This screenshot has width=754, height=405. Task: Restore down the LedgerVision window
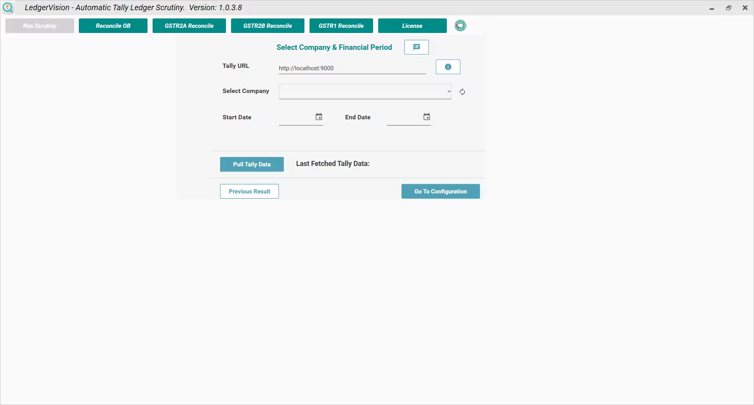coord(729,8)
